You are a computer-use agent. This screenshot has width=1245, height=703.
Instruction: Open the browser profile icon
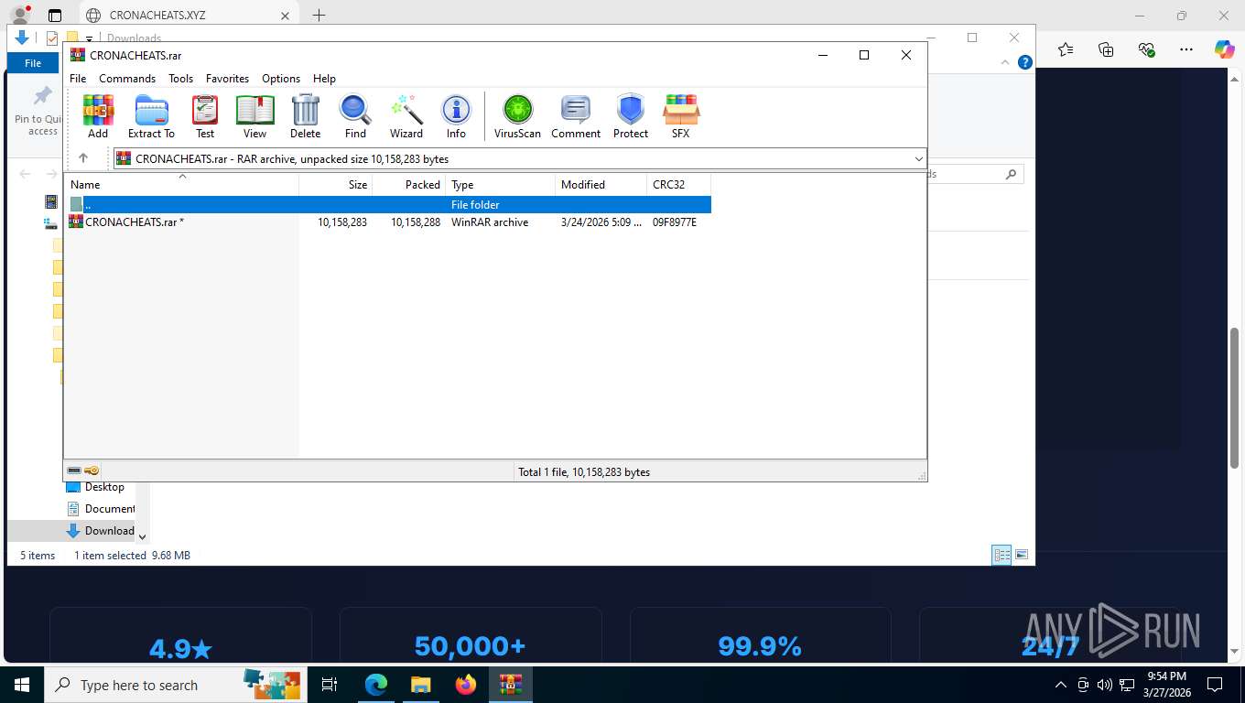tap(20, 16)
